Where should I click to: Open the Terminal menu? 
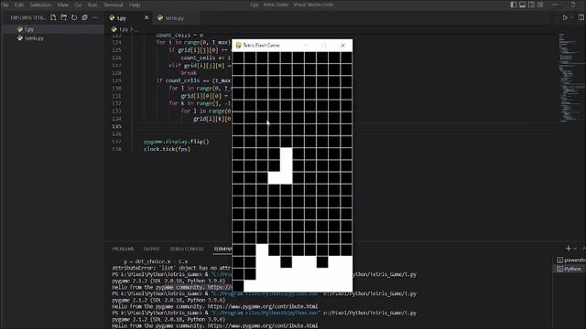[114, 5]
